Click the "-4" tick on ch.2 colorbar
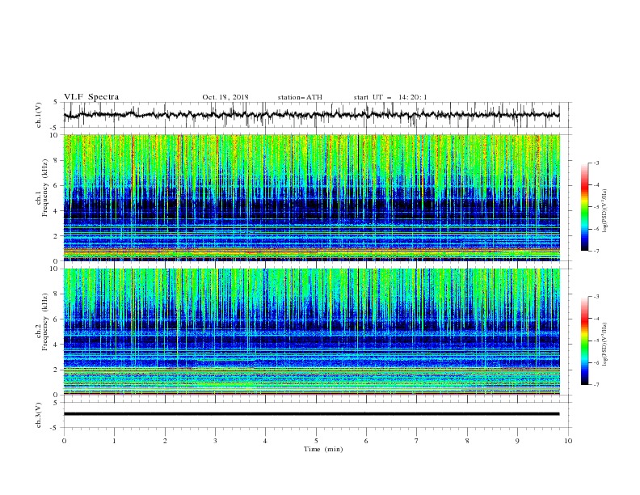Screen dimensions: 640x495 [x=596, y=319]
